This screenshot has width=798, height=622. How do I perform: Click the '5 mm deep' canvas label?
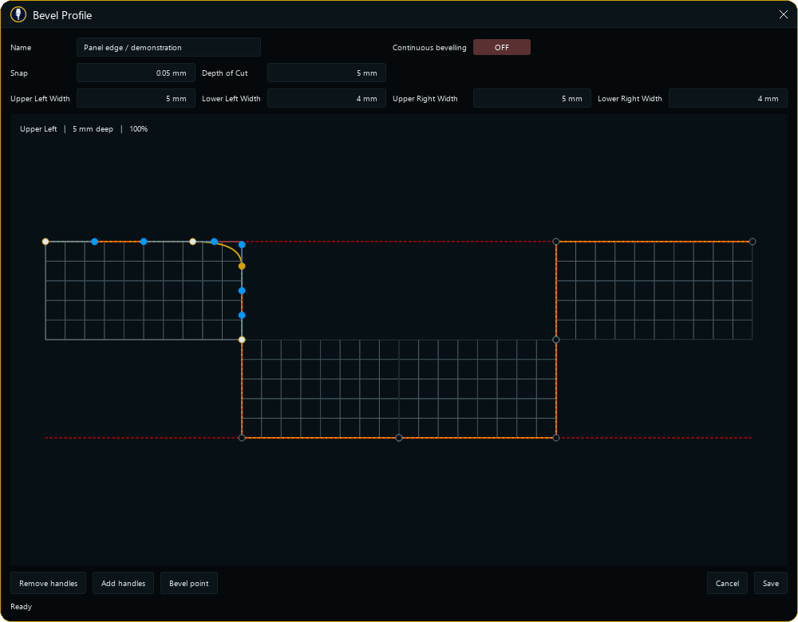coord(93,129)
